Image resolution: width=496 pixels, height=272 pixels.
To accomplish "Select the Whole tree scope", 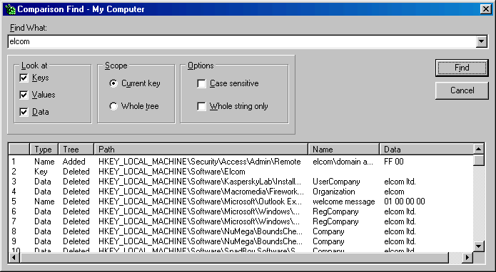I will pyautogui.click(x=113, y=106).
